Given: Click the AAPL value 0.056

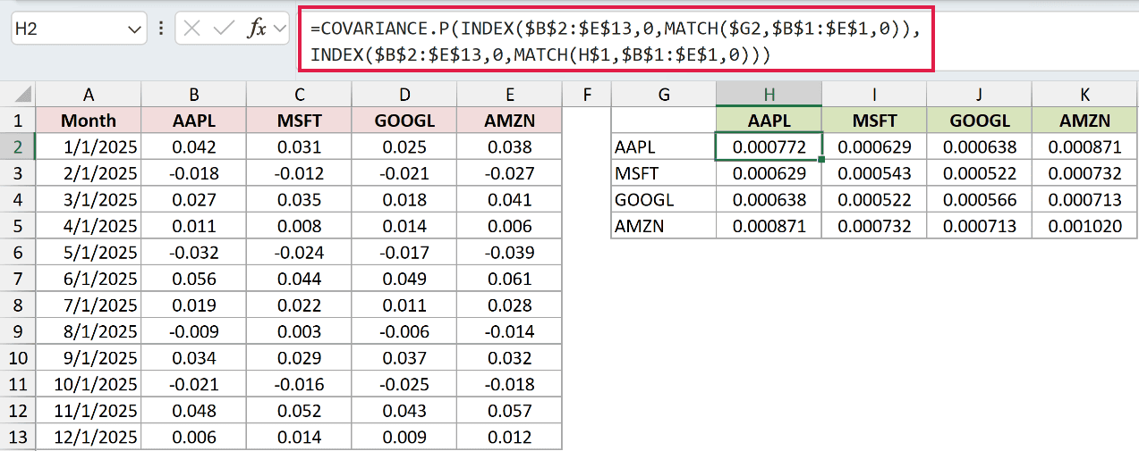Looking at the screenshot, I should click(x=194, y=279).
